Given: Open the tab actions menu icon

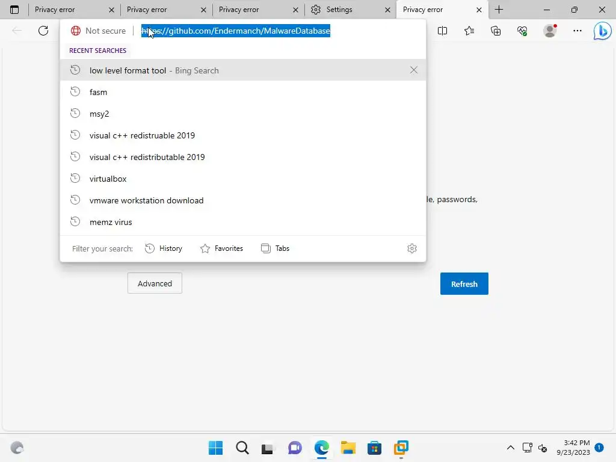Looking at the screenshot, I should point(14,10).
